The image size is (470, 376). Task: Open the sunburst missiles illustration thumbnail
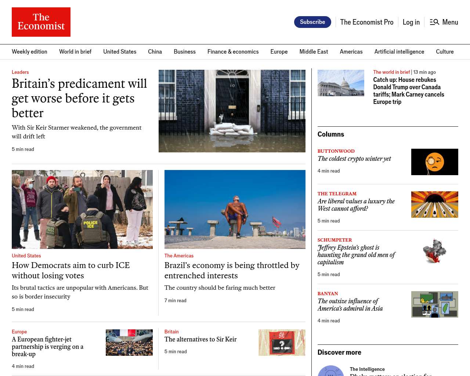pos(435,205)
